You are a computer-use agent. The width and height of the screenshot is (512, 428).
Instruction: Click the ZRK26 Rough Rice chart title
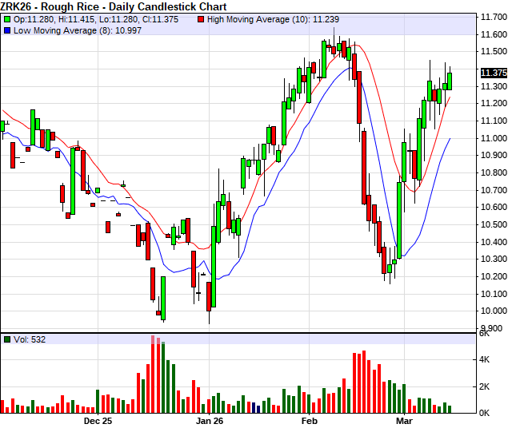97,6
